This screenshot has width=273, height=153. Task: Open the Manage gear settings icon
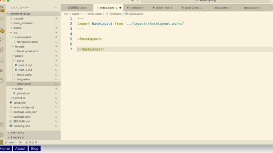[2, 135]
